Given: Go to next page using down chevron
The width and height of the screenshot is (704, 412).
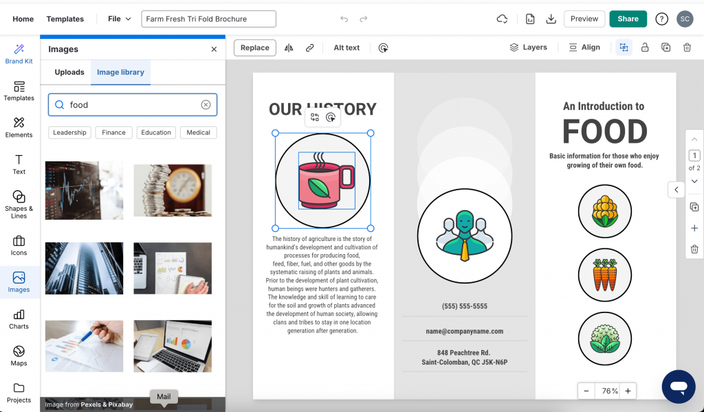Looking at the screenshot, I should point(694,181).
